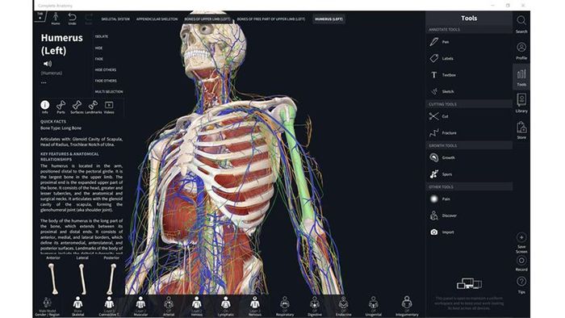Toggle the Respiratory system layer on
Screen dimensions: 565x318
point(285,307)
